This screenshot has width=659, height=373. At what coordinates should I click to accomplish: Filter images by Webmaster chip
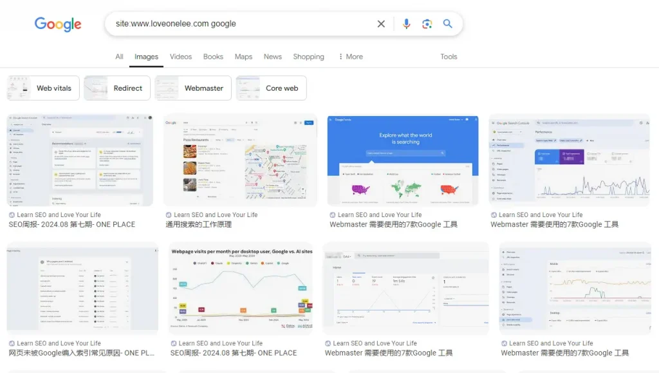tap(193, 88)
